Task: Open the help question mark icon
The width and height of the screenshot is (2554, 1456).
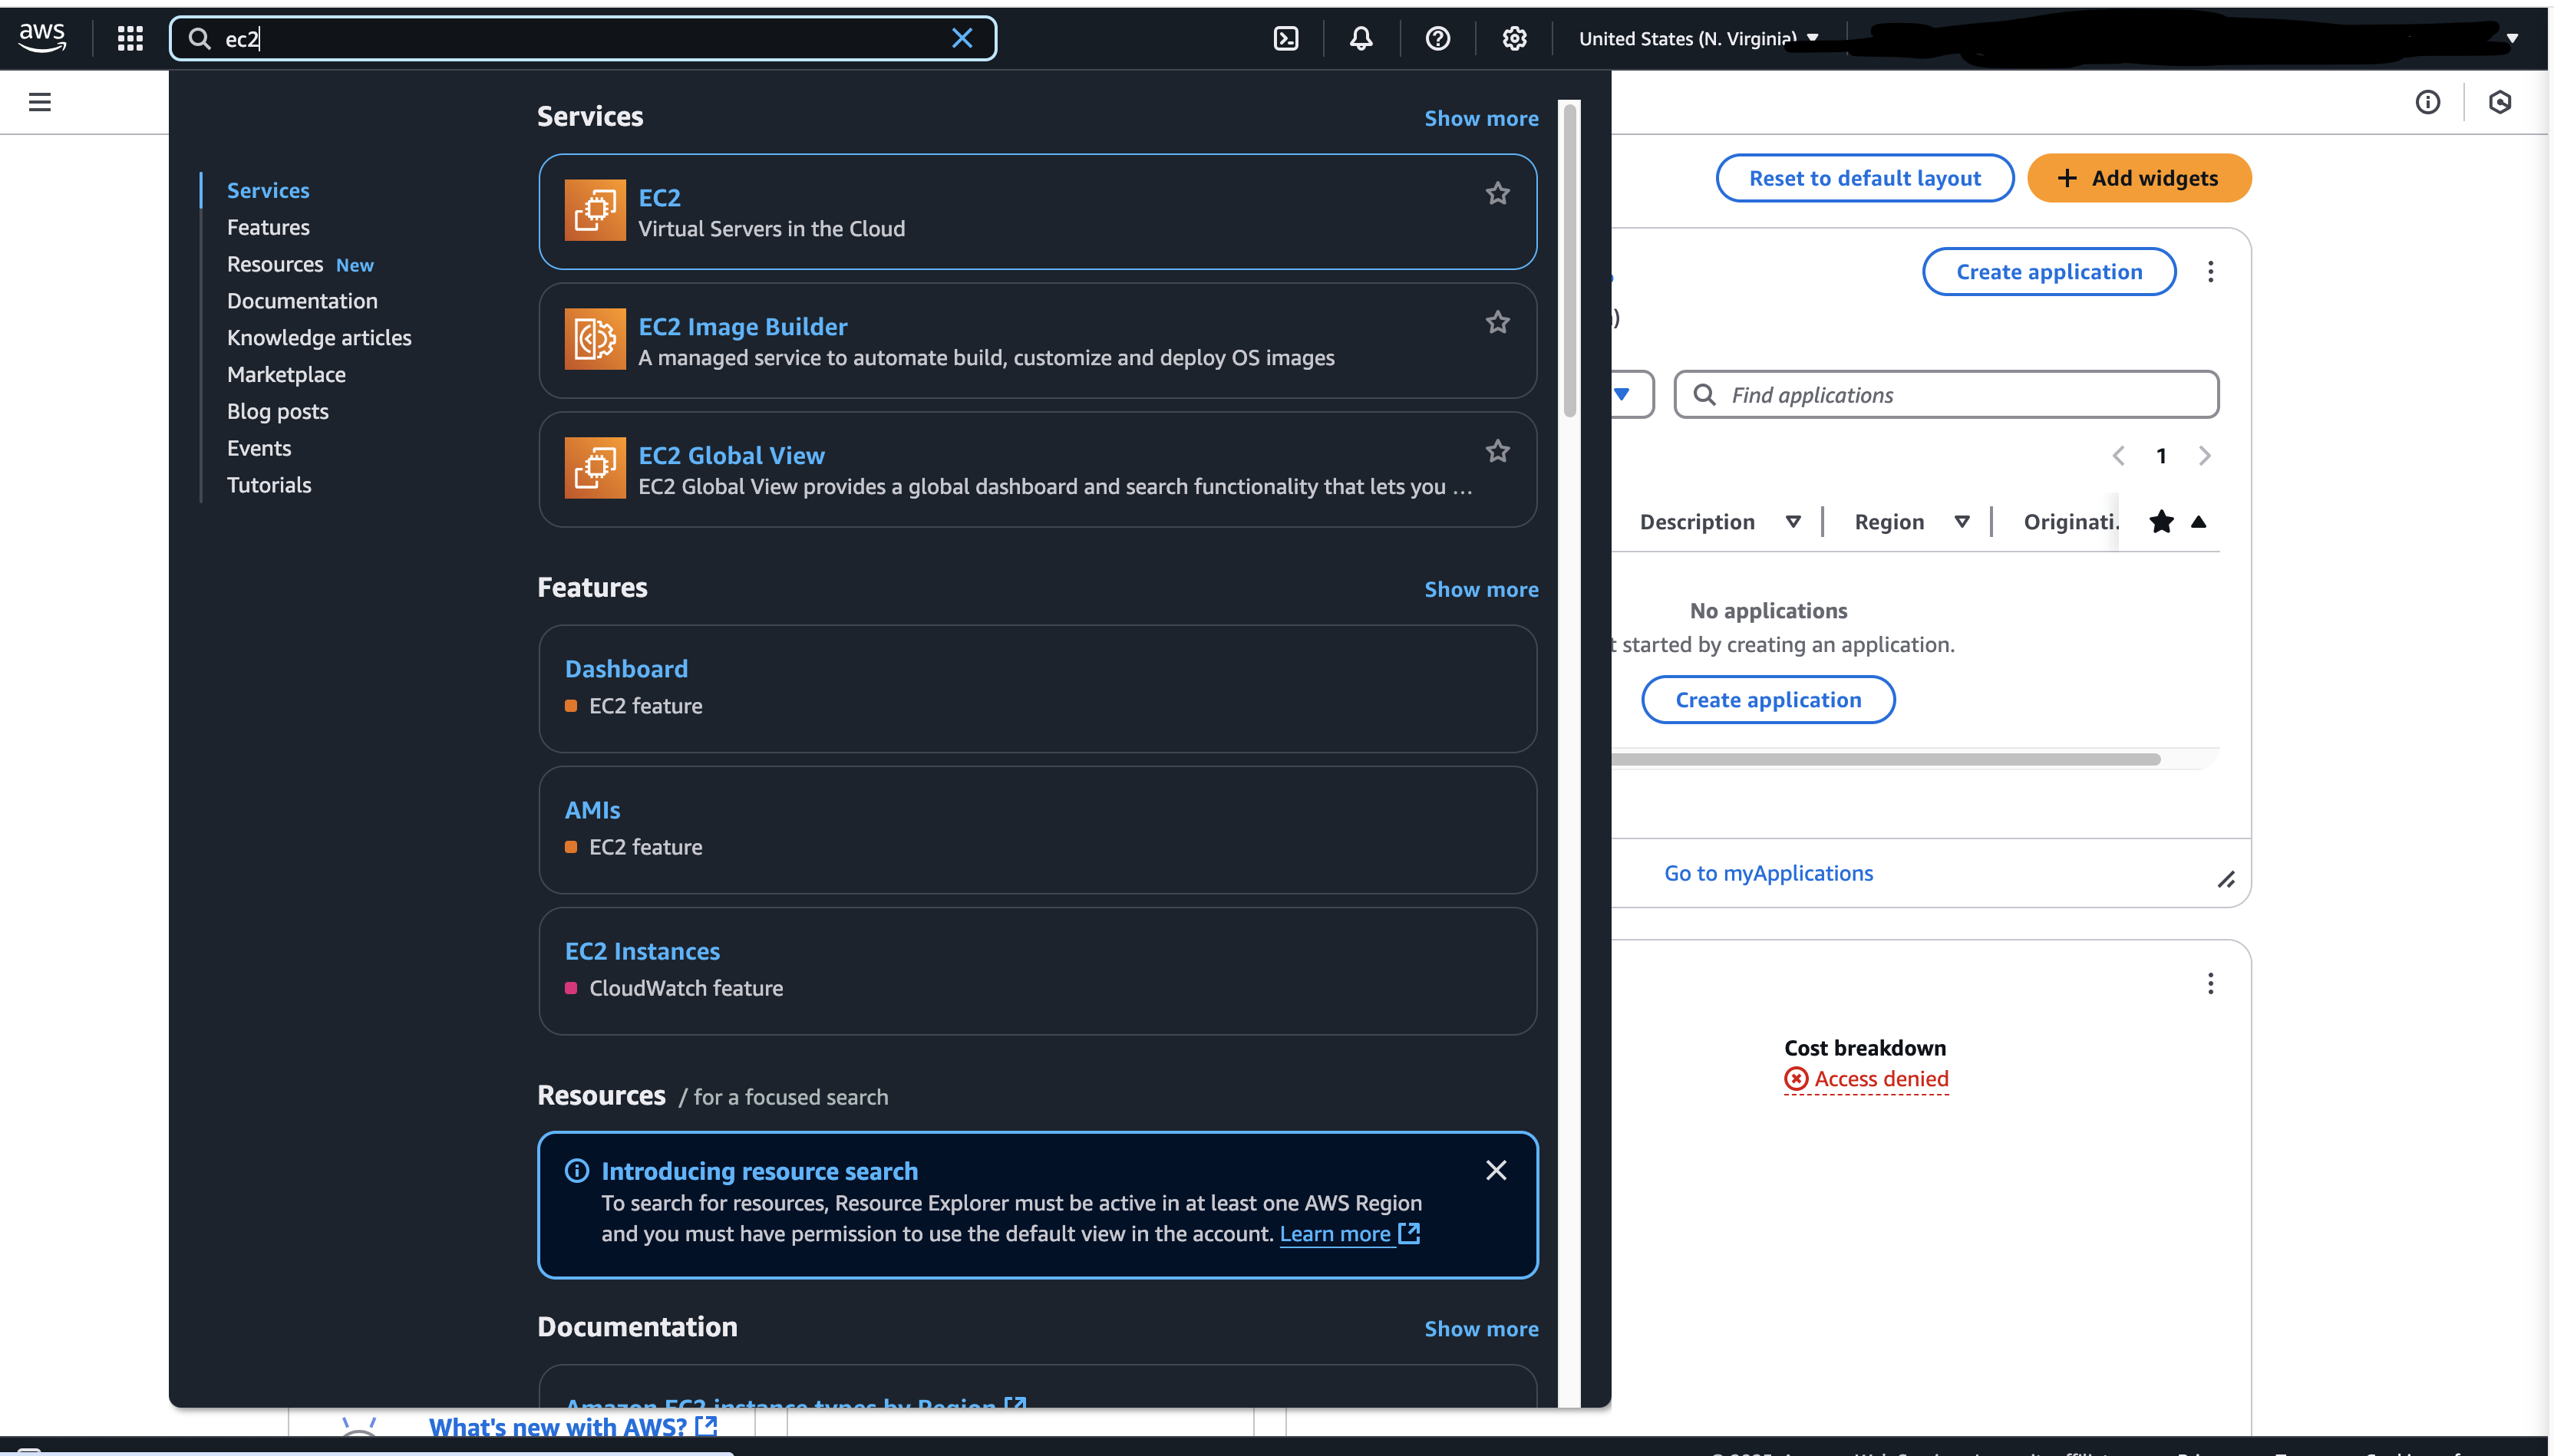Action: pos(1437,38)
